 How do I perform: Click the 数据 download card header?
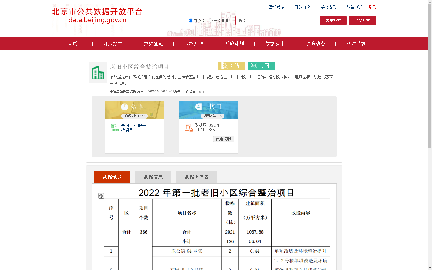point(134,110)
